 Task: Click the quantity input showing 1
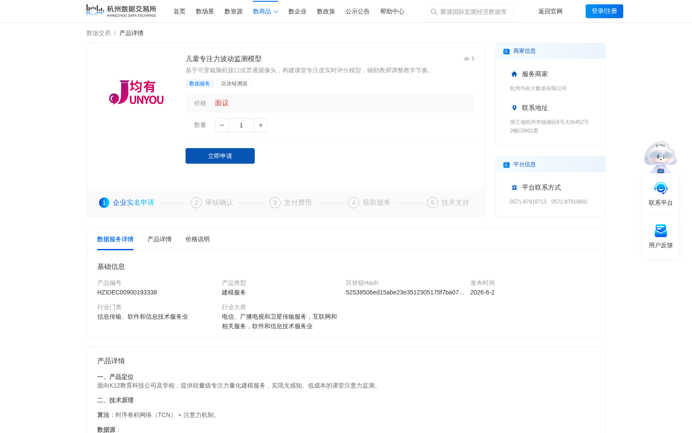tap(241, 125)
